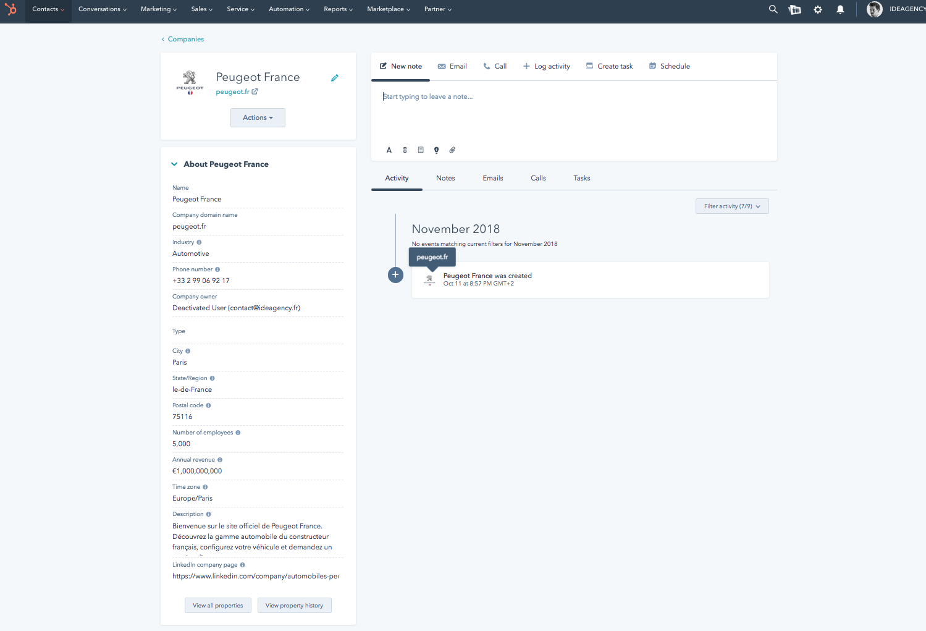The width and height of the screenshot is (926, 631).
Task: Open the Reports menu
Action: pyautogui.click(x=339, y=9)
